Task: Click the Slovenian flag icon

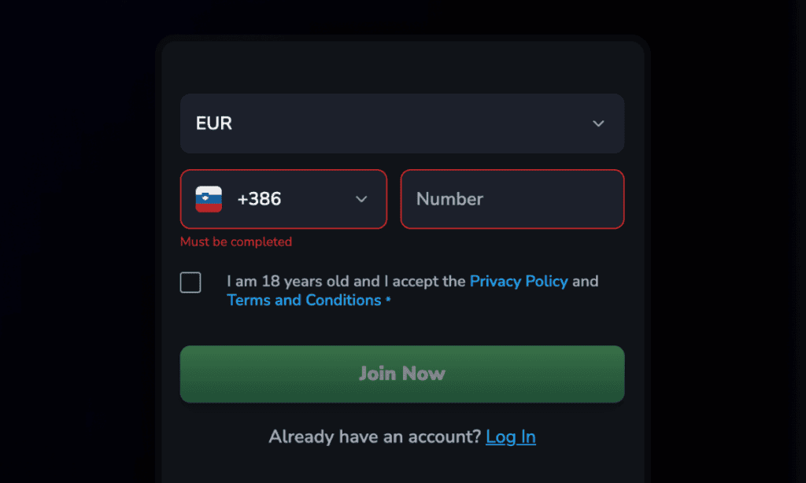Action: pyautogui.click(x=209, y=199)
